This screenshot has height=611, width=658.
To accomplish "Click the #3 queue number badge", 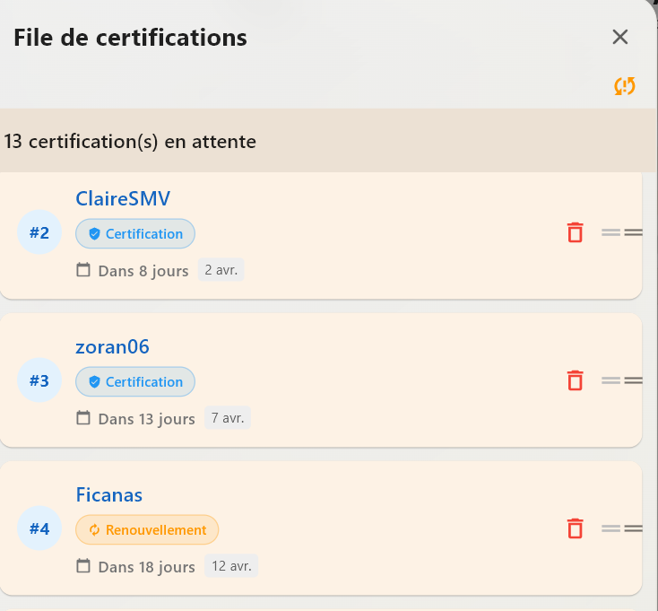I will (x=39, y=381).
